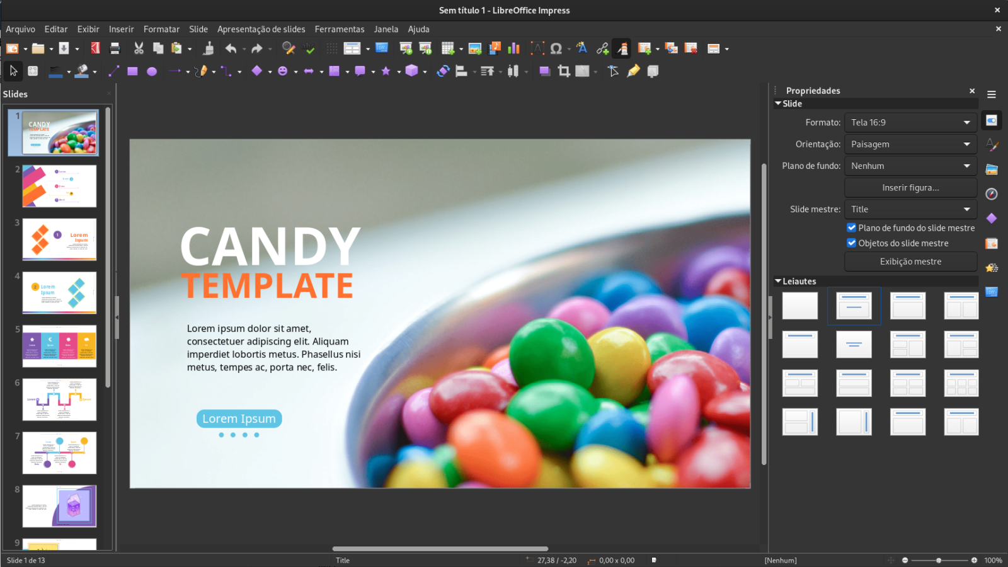Collapse the 'Leiautes' section
Viewport: 1008px width, 567px height.
(x=779, y=282)
